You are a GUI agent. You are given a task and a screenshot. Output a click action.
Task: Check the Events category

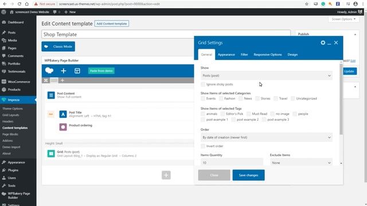[x=203, y=98]
